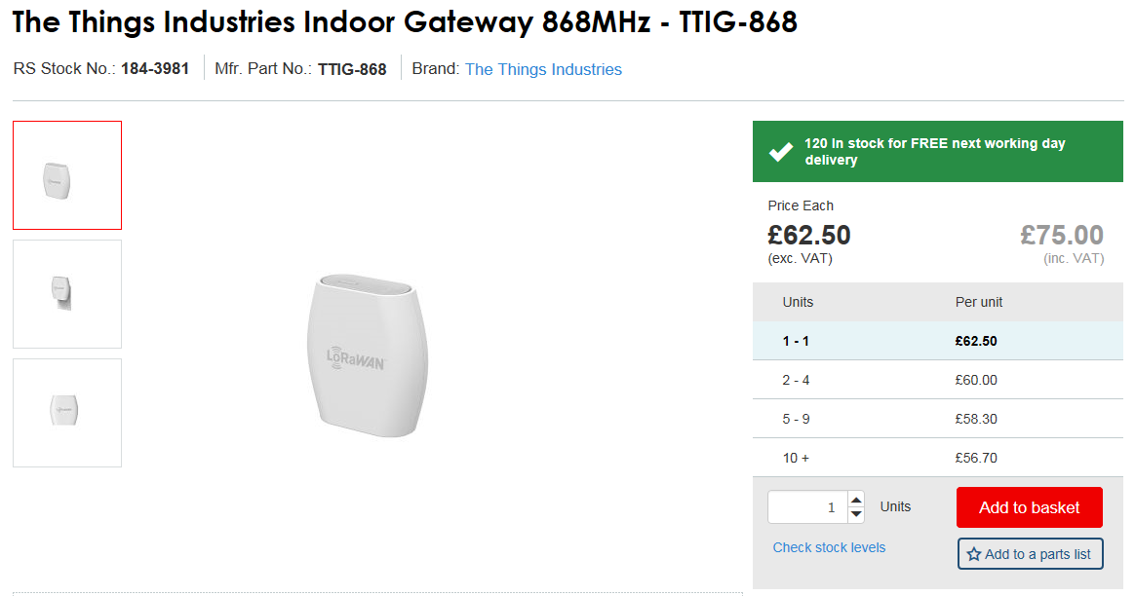Select the first product thumbnail

pos(67,175)
